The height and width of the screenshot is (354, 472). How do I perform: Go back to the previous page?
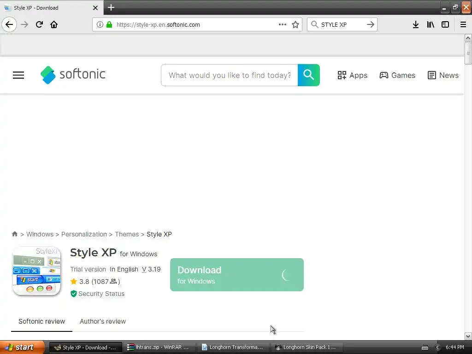9,24
